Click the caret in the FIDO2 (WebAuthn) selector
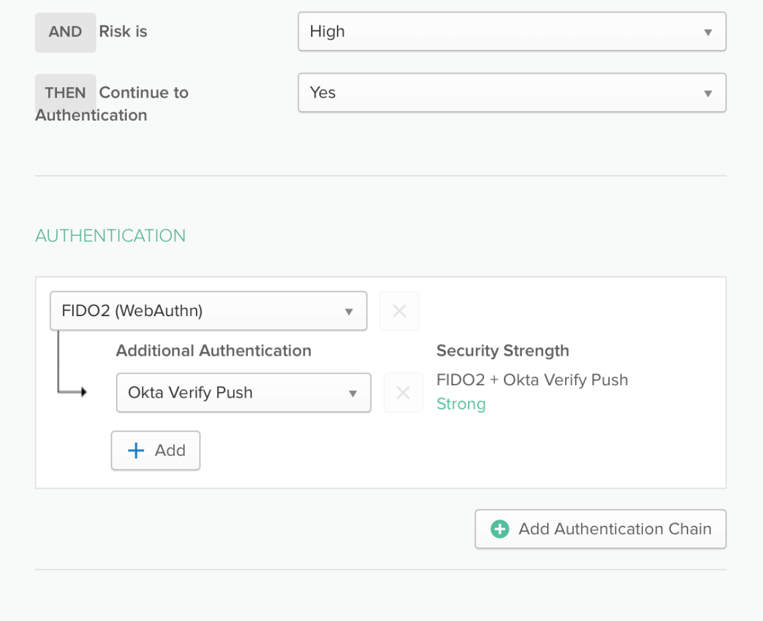The width and height of the screenshot is (763, 621). (349, 312)
